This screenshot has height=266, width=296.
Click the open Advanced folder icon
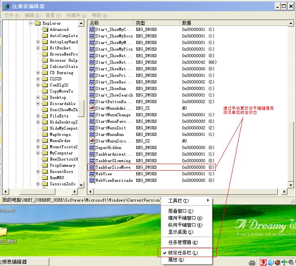[45, 29]
